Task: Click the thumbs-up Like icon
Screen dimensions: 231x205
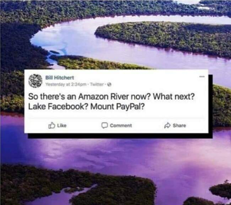Action: click(x=52, y=125)
